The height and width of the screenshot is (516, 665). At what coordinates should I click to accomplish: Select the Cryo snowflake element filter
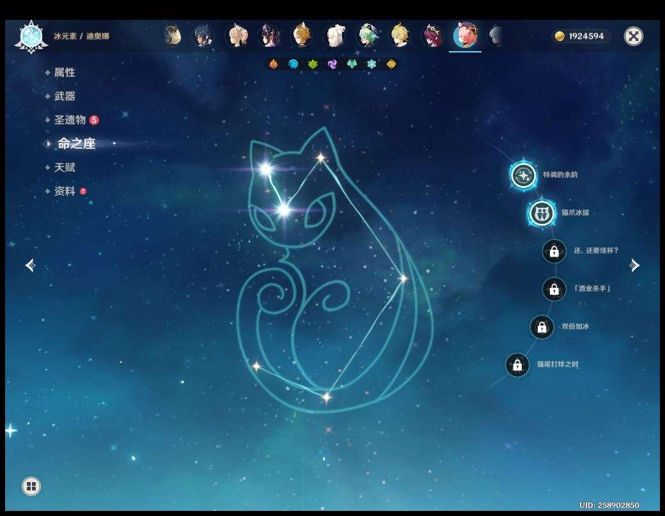click(x=372, y=64)
